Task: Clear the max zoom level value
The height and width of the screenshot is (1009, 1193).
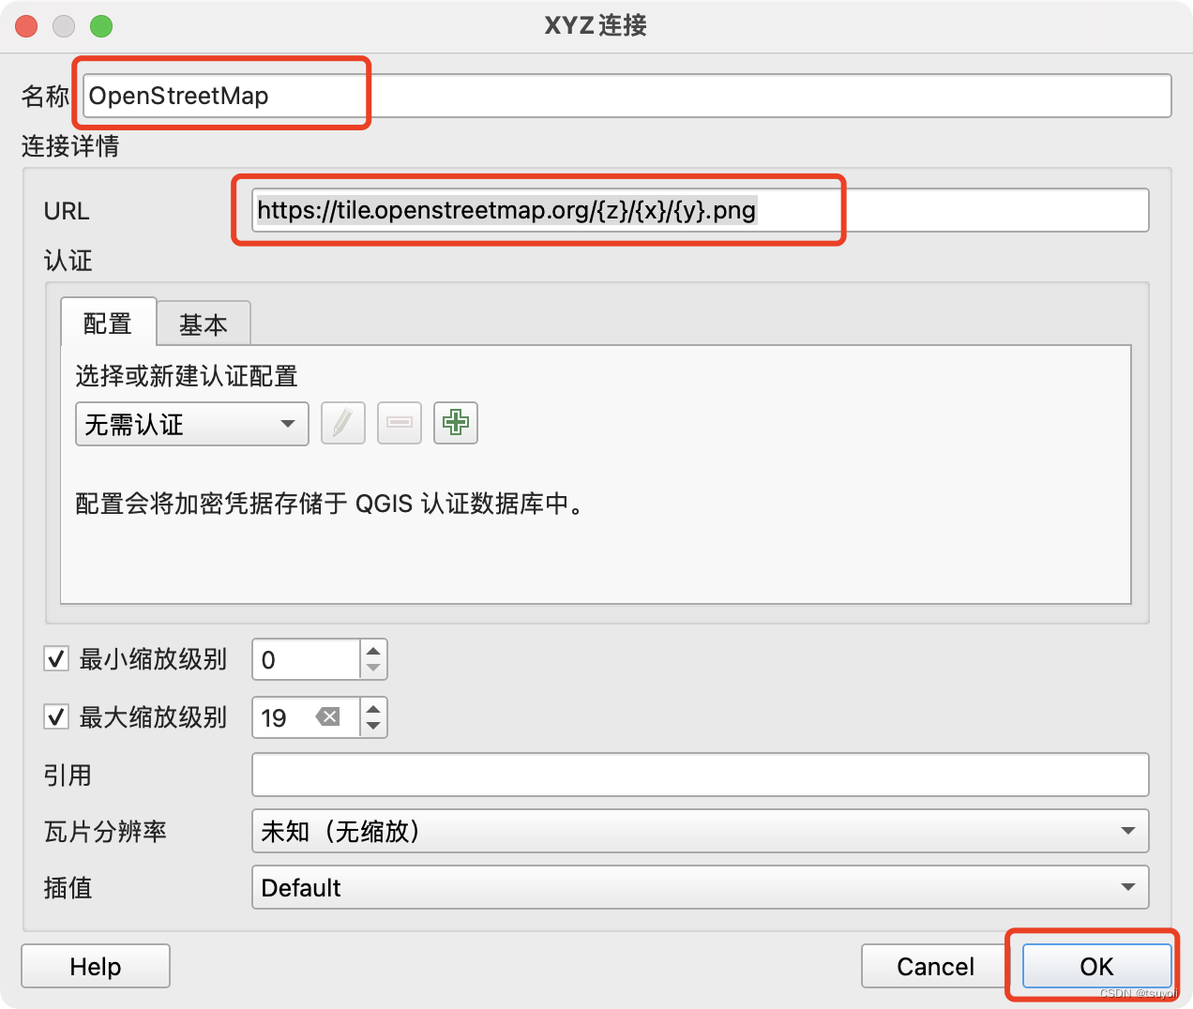Action: [x=328, y=717]
